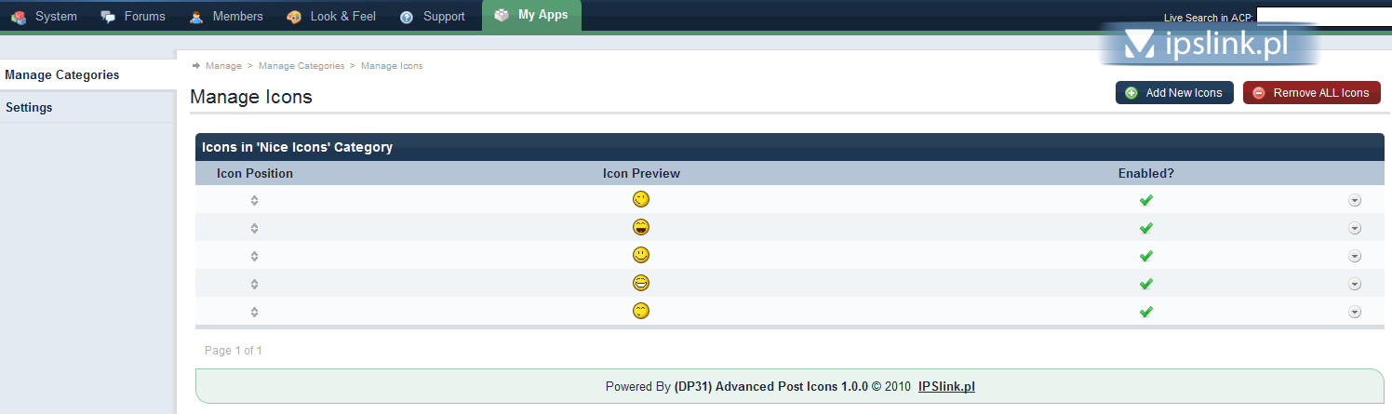
Task: Grab the reorder handle in the closed-eyes smiley row
Action: tap(254, 312)
